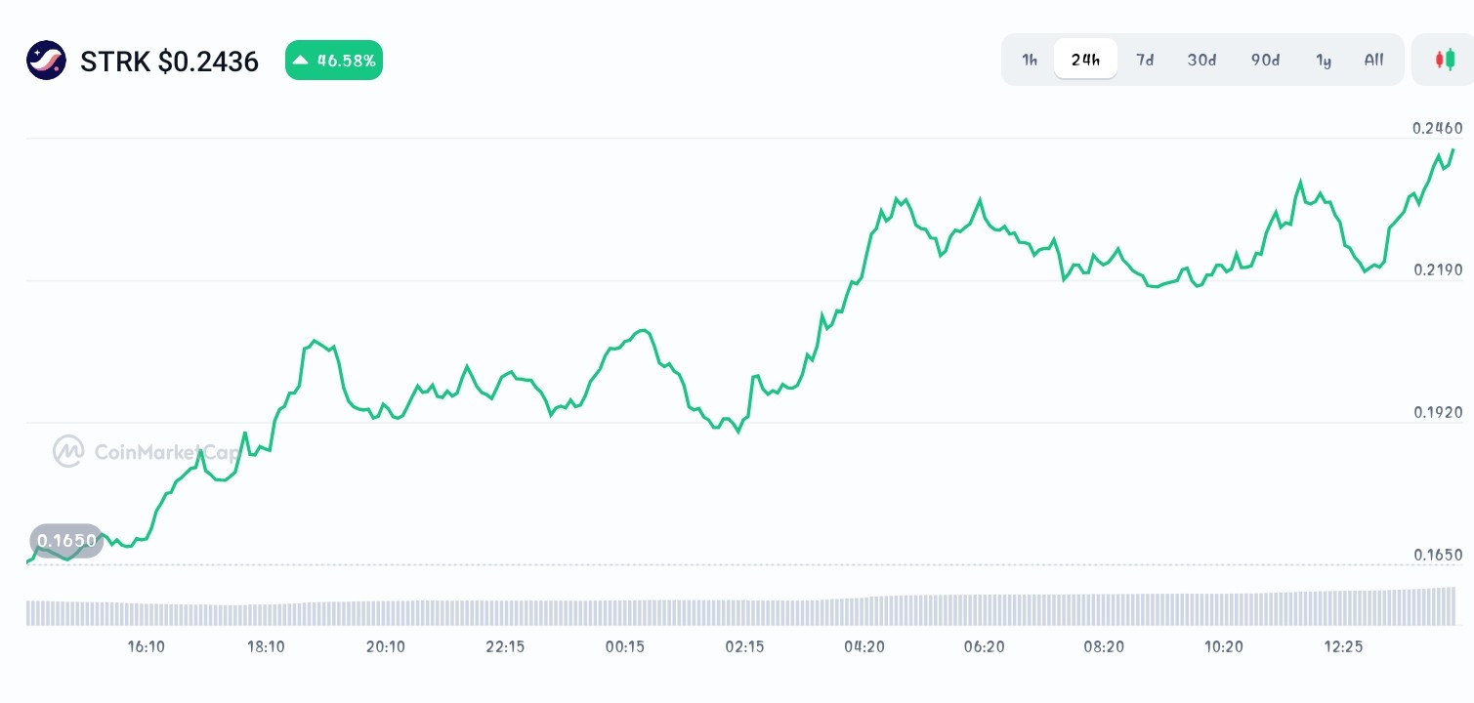
Task: Select the 24h timeframe tab
Action: pyautogui.click(x=1085, y=60)
